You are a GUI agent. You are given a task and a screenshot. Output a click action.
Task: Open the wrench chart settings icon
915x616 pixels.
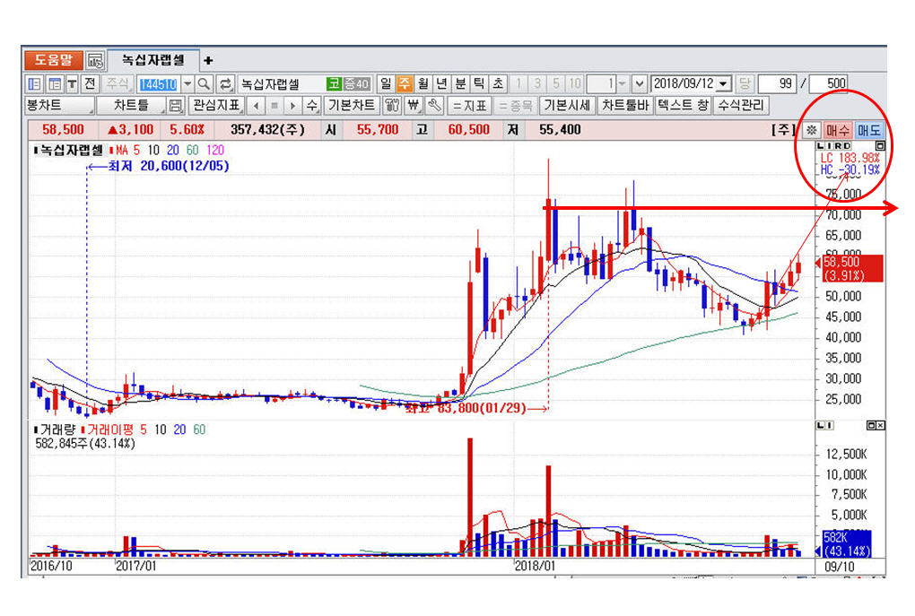435,106
